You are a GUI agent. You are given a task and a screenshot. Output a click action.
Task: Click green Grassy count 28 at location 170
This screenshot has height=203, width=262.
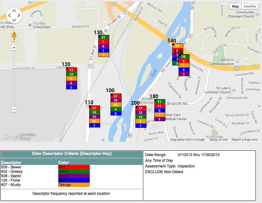[x=184, y=57]
